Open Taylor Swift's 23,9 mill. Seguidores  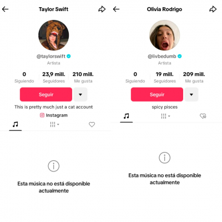(54, 77)
